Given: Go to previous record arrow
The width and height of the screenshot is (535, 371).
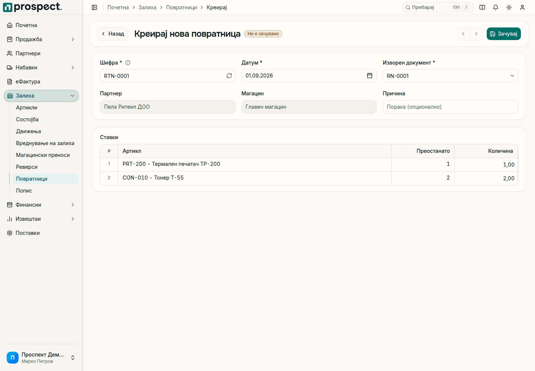Looking at the screenshot, I should 463,34.
